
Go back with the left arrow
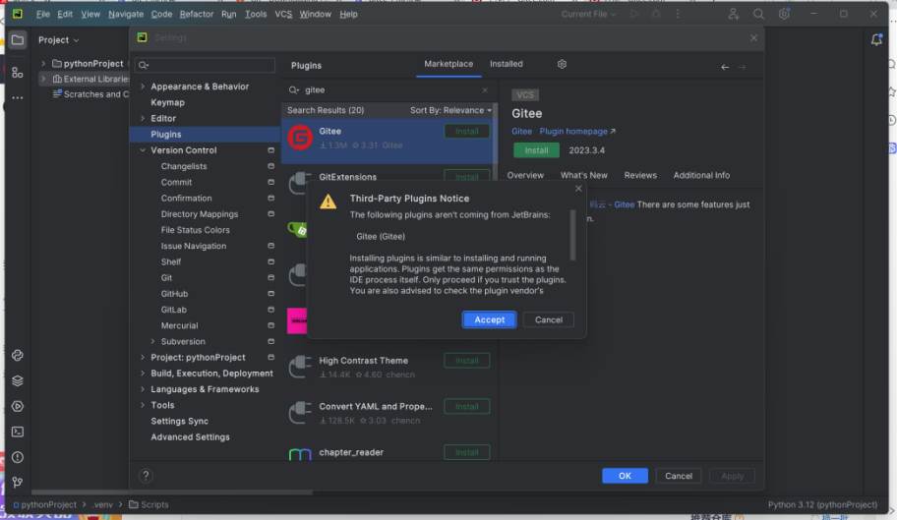click(725, 67)
